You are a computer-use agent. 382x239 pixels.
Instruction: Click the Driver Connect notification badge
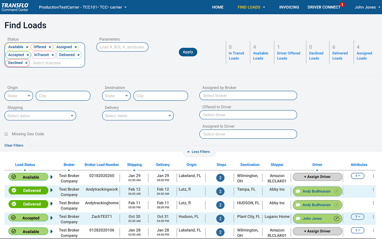tap(342, 5)
